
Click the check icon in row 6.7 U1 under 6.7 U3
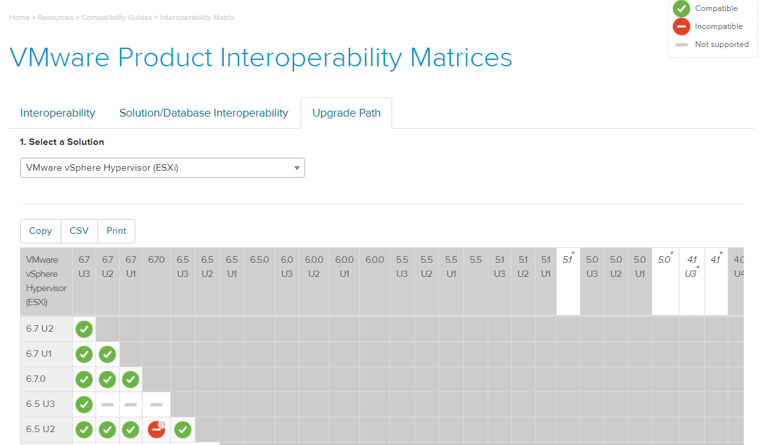pyautogui.click(x=84, y=354)
